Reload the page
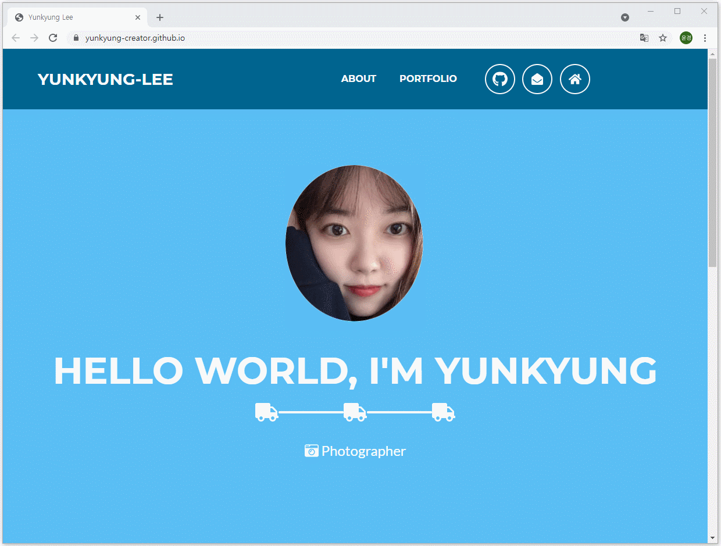 click(x=53, y=38)
